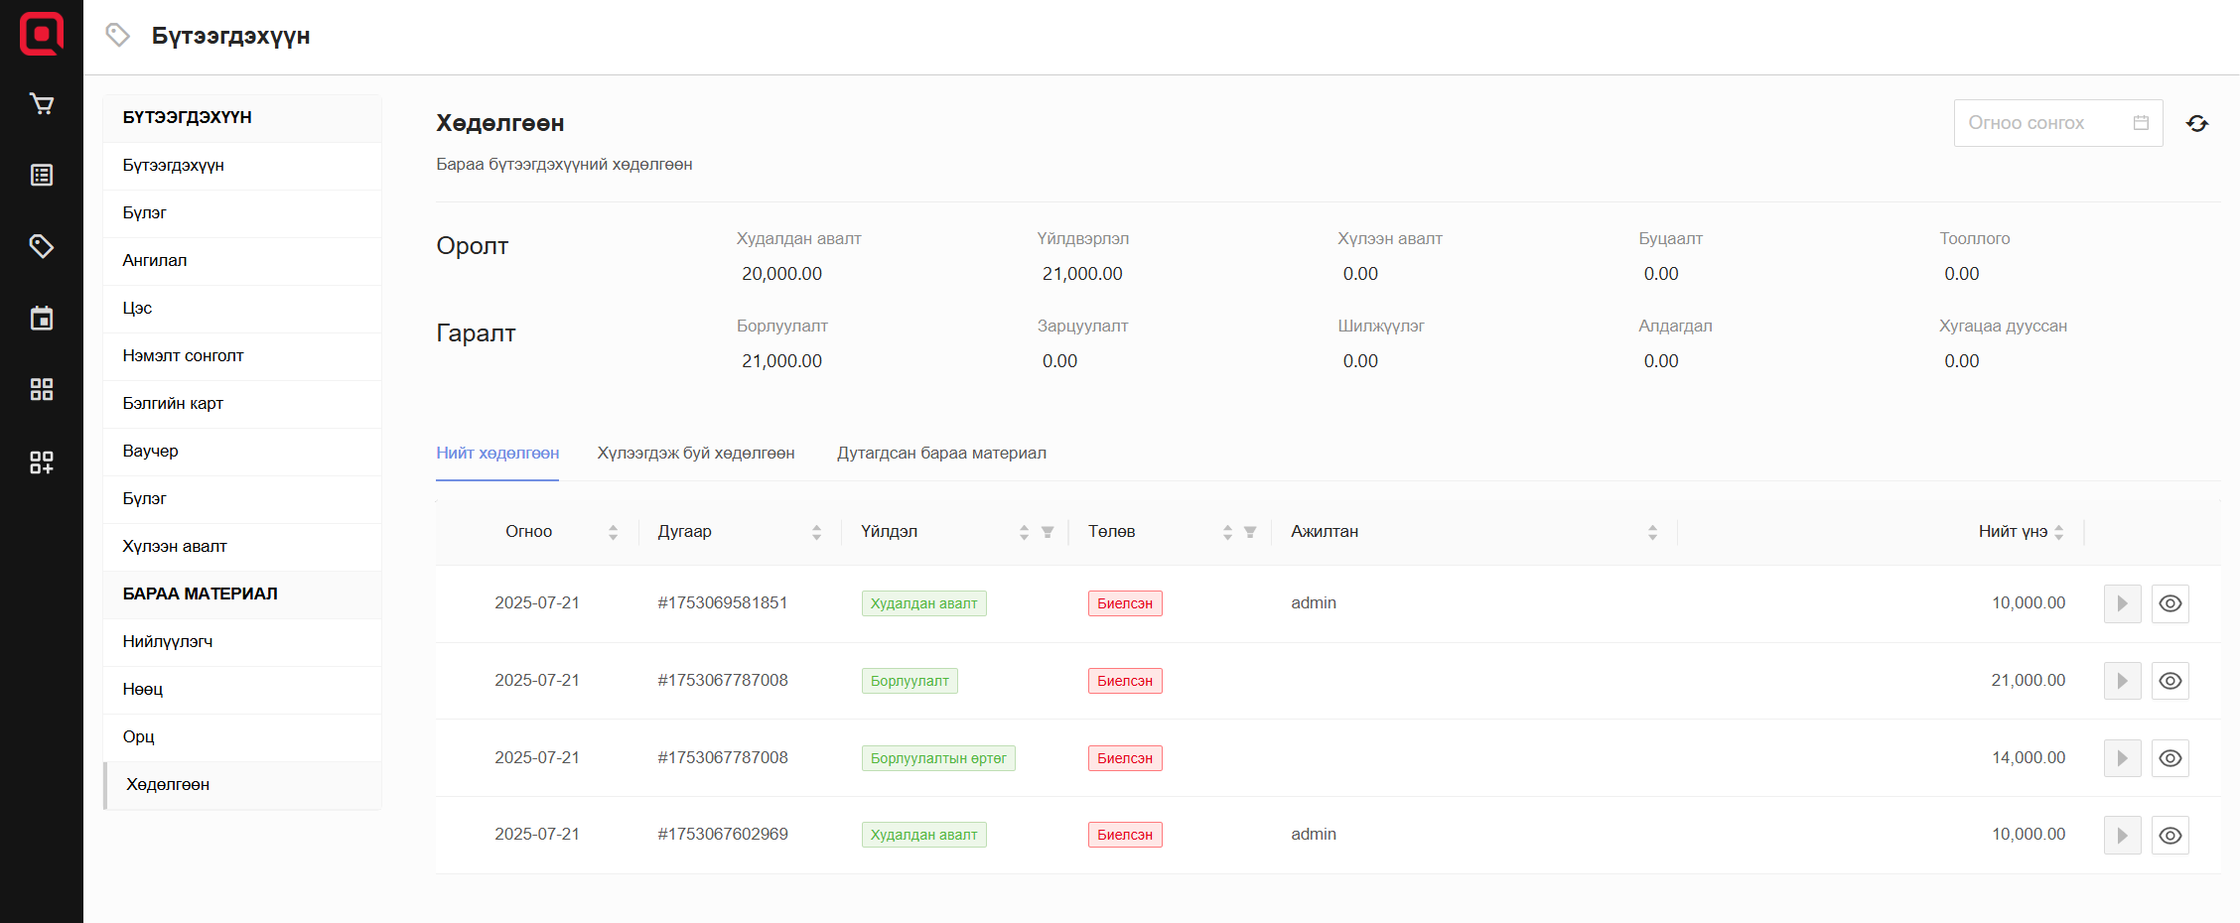Refresh the movement data with sync icon
Screen dimensions: 2240x923
pyautogui.click(x=2196, y=123)
